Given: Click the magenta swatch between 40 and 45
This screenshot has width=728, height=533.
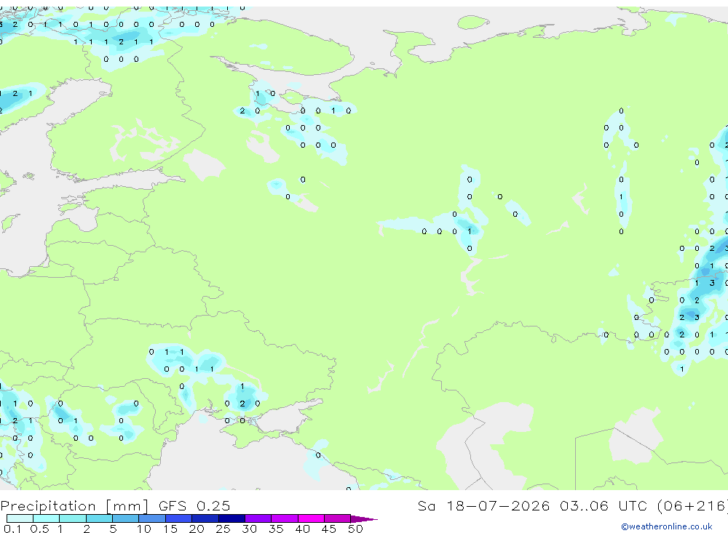Looking at the screenshot, I should (x=311, y=518).
